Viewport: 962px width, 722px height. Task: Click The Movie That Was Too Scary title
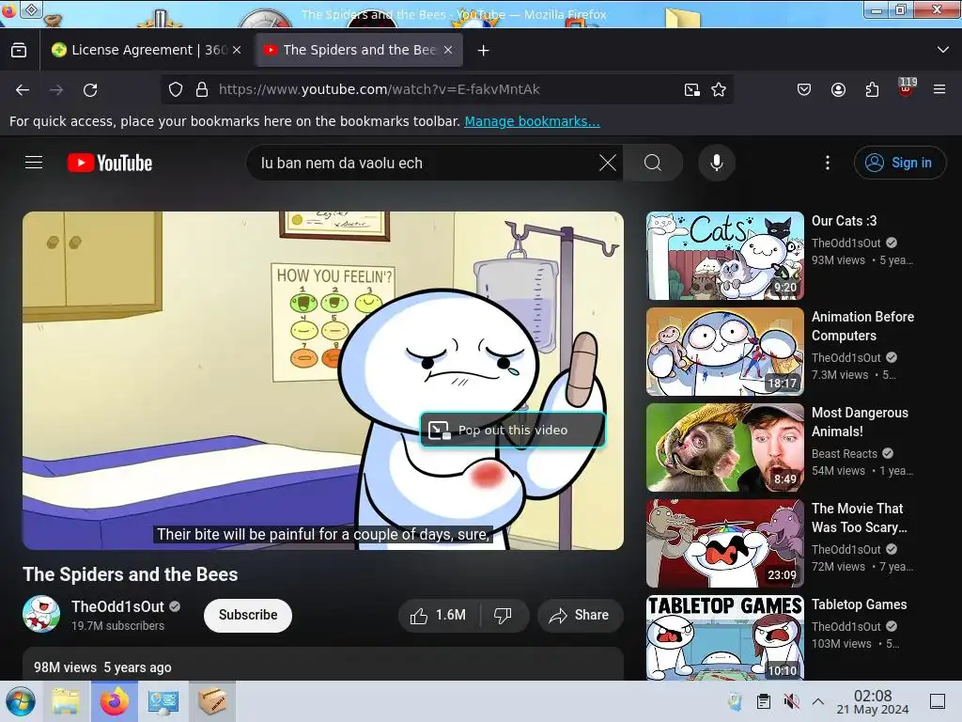coord(860,518)
